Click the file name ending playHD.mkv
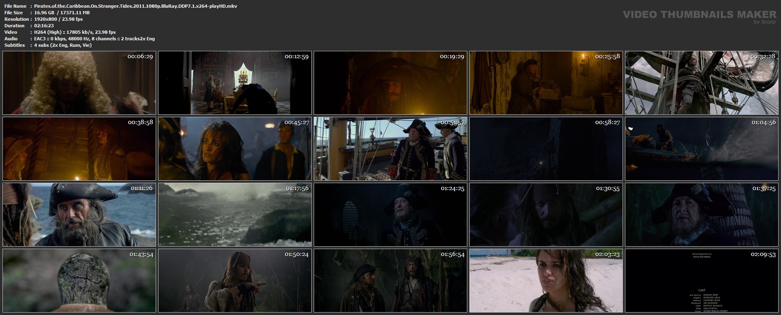 pos(136,6)
